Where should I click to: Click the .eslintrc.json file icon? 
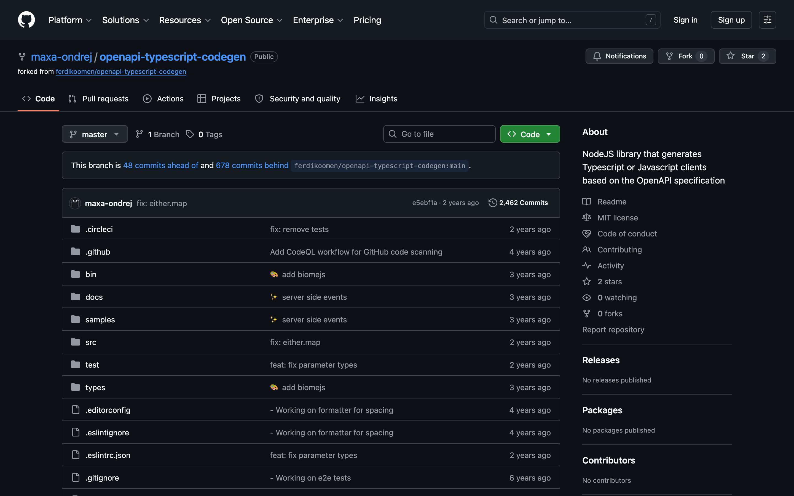[76, 455]
